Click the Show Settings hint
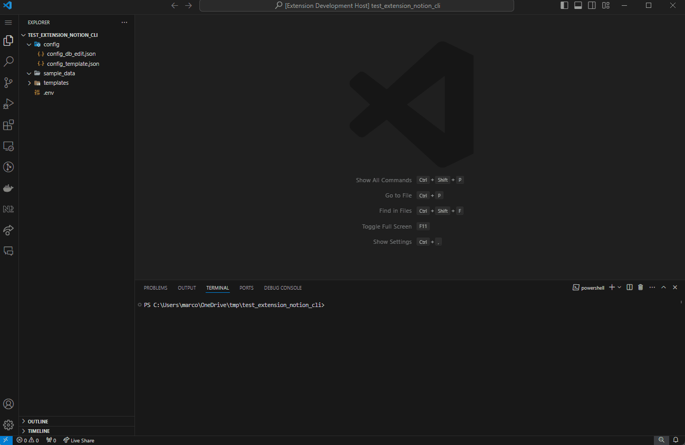685x445 pixels. [392, 242]
